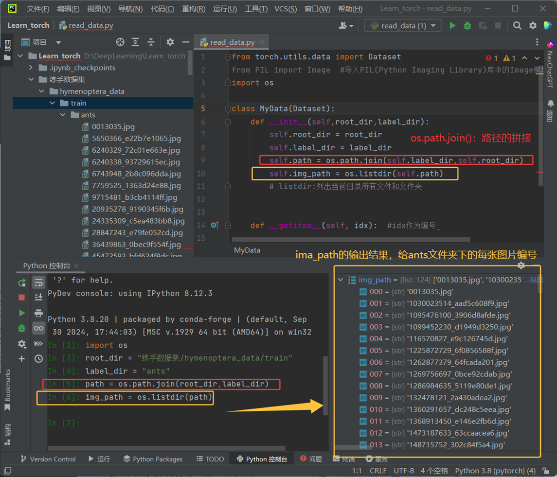Open the 重构(R) menu
557x477 pixels.
pyautogui.click(x=193, y=9)
